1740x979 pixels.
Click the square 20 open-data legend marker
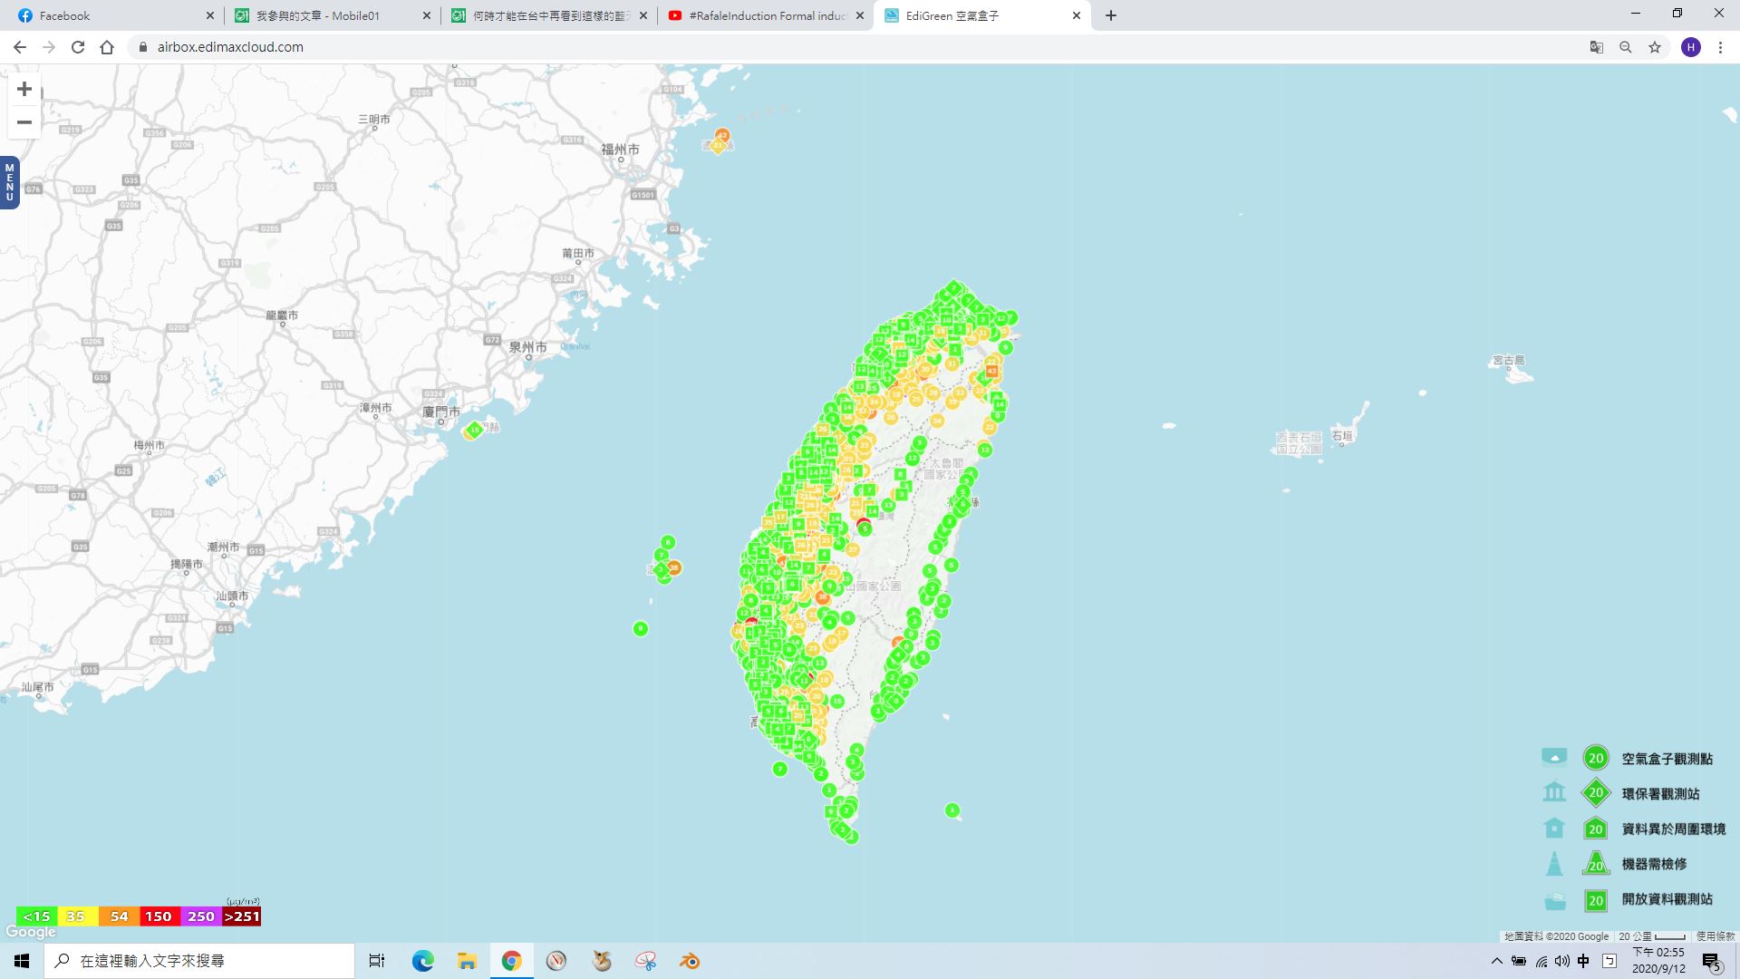click(1596, 900)
